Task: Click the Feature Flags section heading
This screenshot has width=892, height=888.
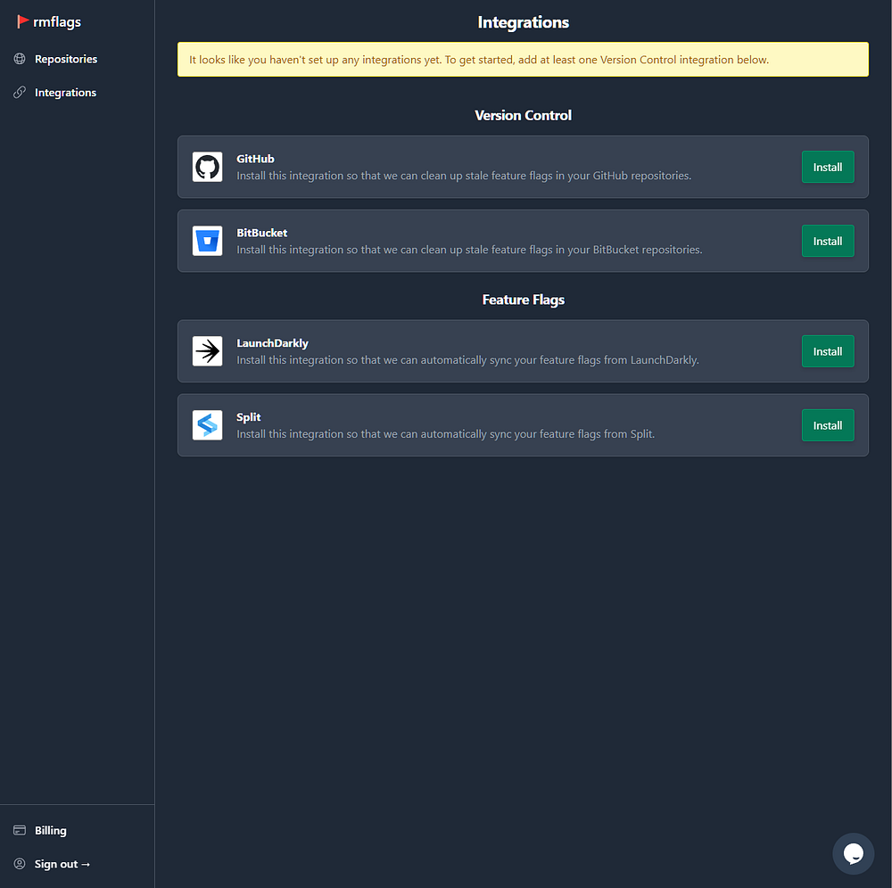Action: 523,300
